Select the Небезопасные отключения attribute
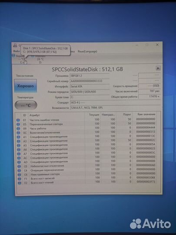Viewport: 176px width, 235px height. point(47,166)
